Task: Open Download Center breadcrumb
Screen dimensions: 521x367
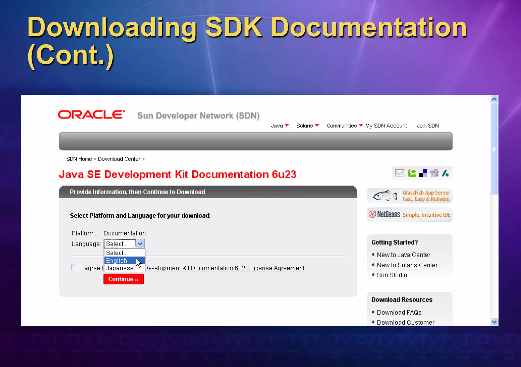Action: (119, 159)
